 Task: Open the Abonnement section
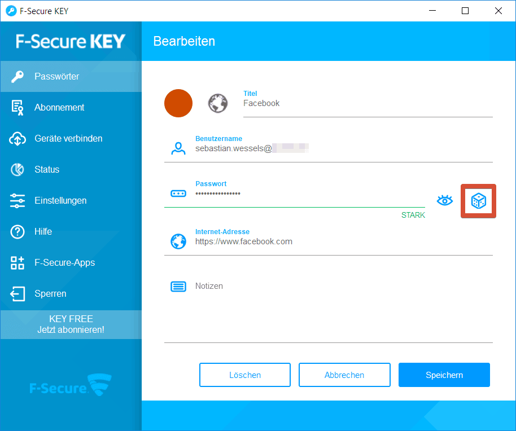coord(71,108)
